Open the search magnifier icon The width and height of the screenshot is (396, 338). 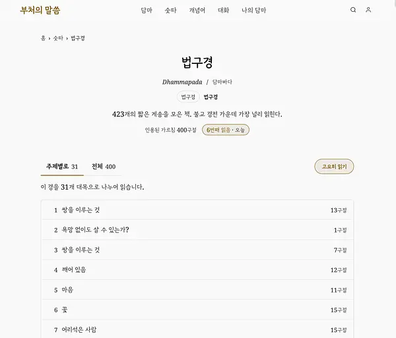353,10
